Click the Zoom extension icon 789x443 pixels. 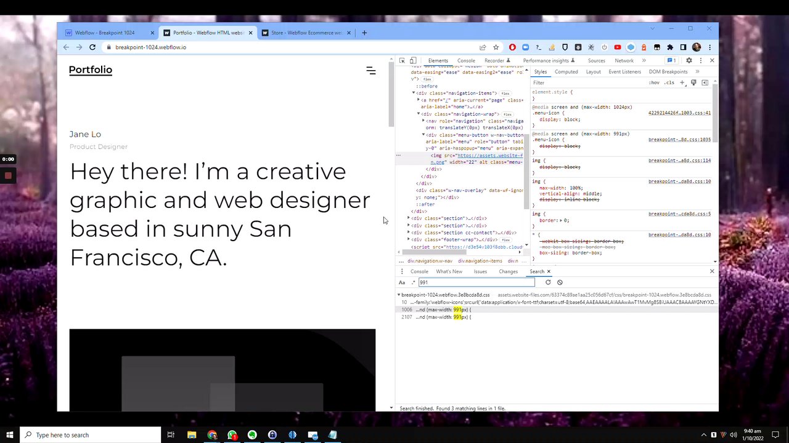click(525, 47)
